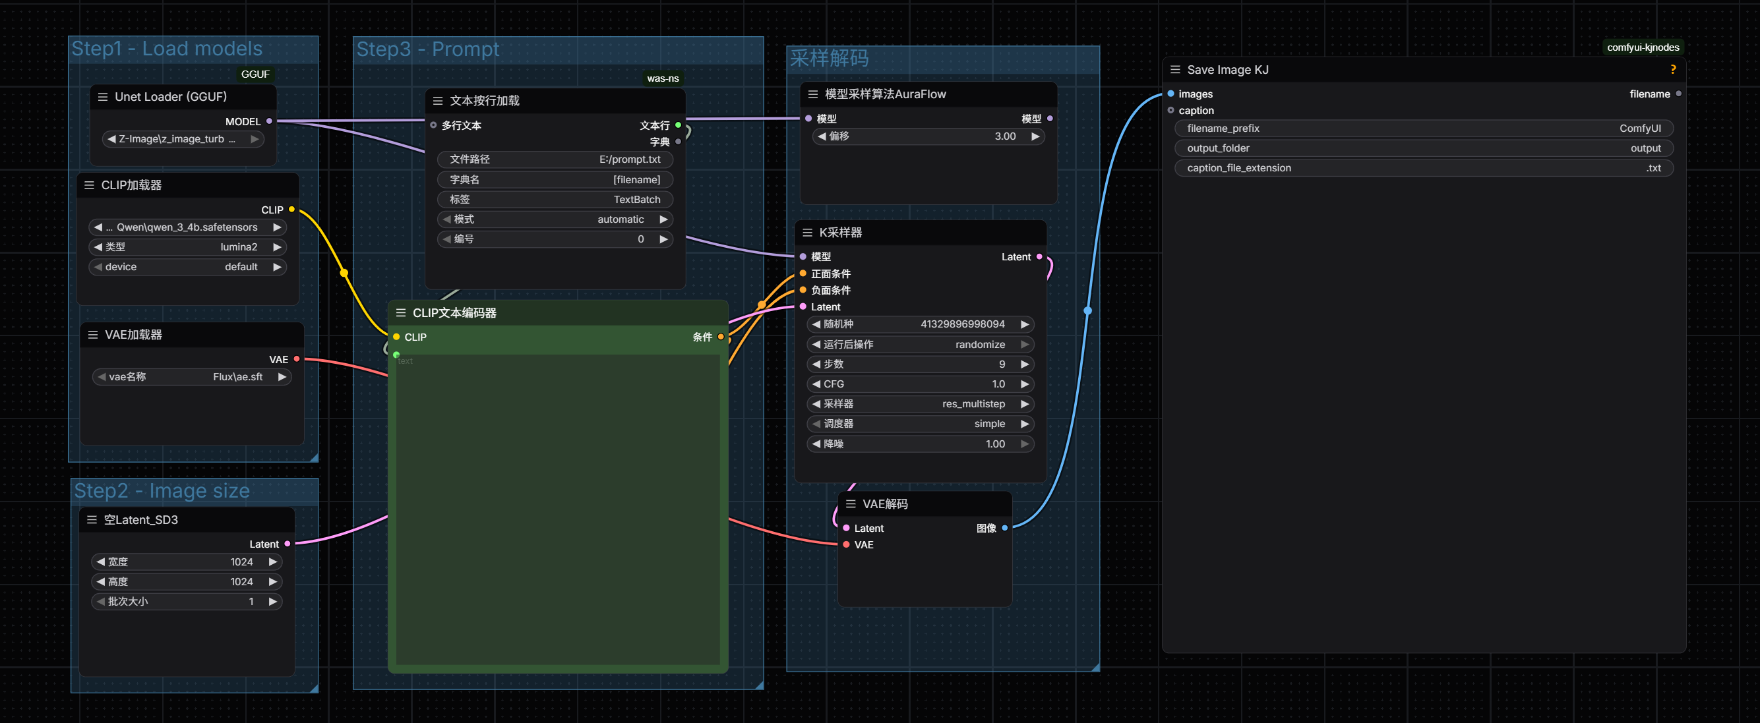Click the K采样器 node hamburger icon

coord(807,233)
